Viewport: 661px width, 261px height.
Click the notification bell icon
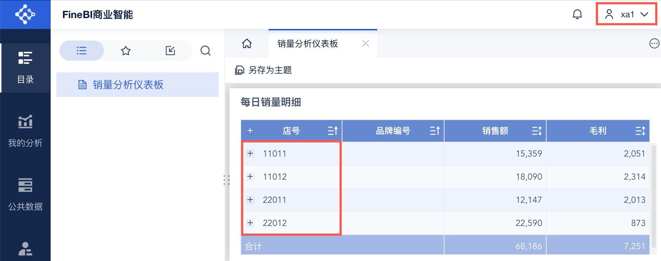(x=577, y=14)
